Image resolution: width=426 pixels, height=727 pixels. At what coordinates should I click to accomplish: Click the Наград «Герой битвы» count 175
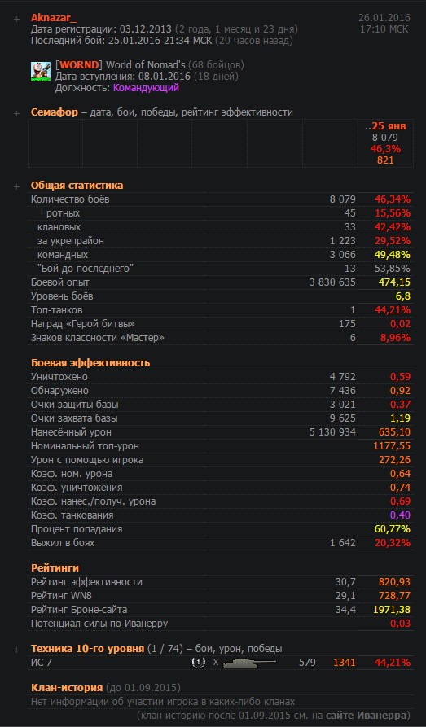pyautogui.click(x=348, y=324)
